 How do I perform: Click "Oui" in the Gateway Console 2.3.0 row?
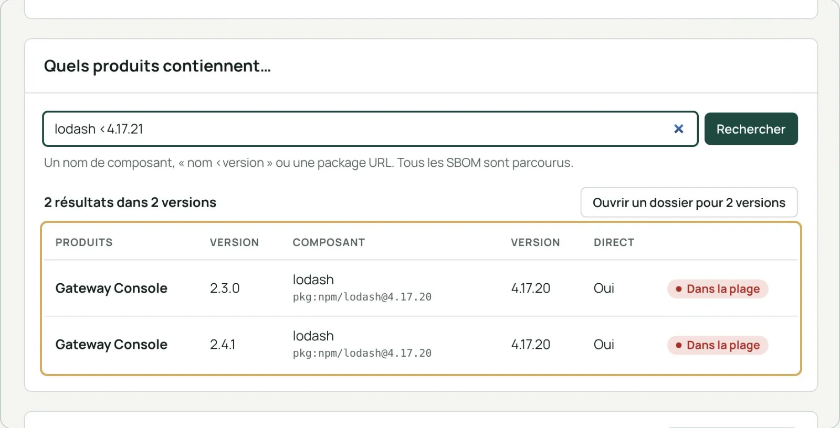click(604, 288)
